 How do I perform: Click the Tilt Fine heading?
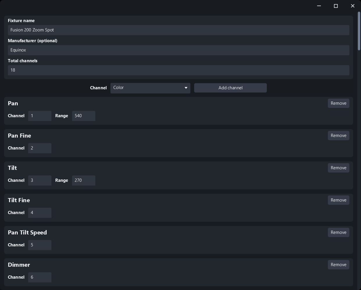pyautogui.click(x=19, y=200)
